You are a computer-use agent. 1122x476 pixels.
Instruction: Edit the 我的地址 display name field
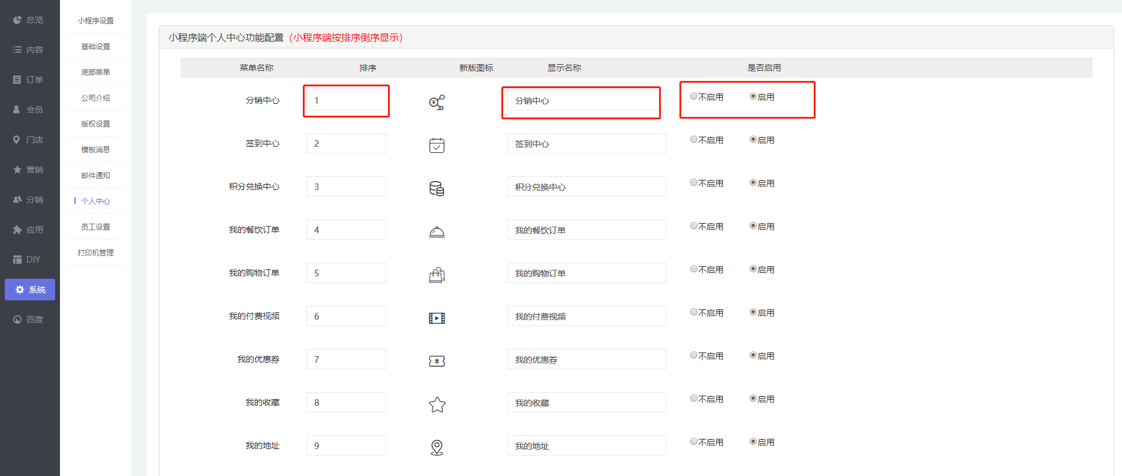click(586, 445)
